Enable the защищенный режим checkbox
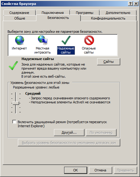140x177 pixels. pos(14,122)
